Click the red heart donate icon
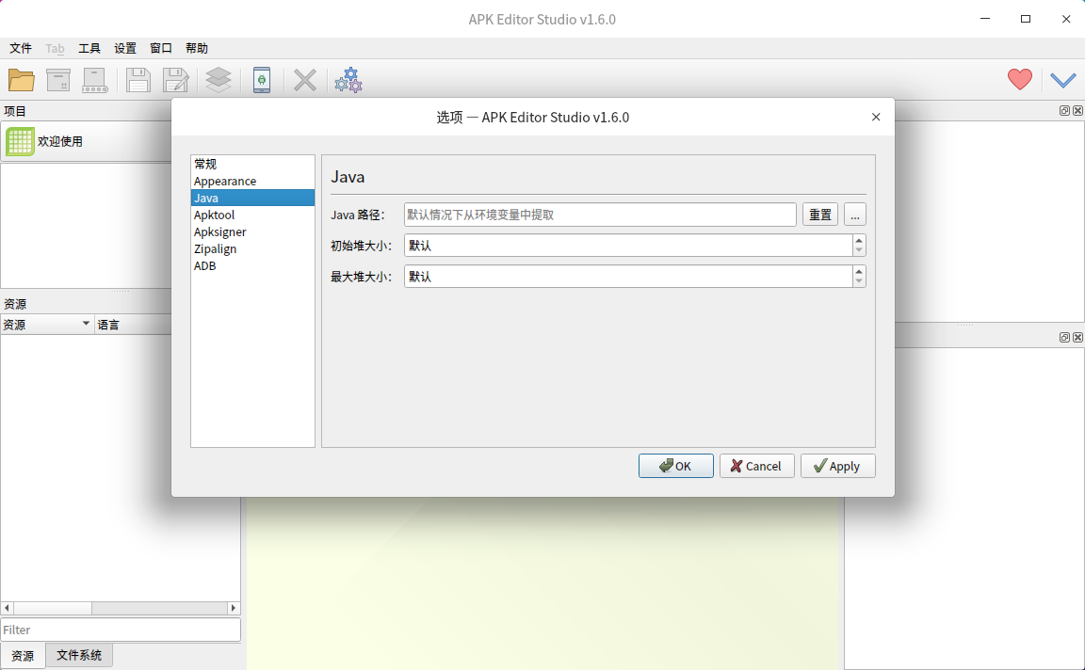Image resolution: width=1085 pixels, height=670 pixels. click(x=1019, y=80)
